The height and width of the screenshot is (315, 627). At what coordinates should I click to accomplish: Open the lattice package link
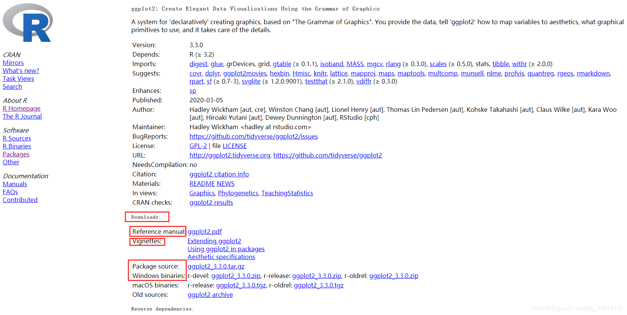339,73
